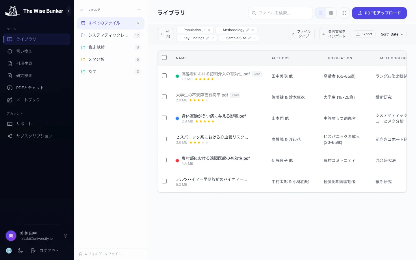This screenshot has width=416, height=260.
Task: Check the checkbox for 農村部における遠隔医療の有効性.pdf
Action: click(164, 160)
